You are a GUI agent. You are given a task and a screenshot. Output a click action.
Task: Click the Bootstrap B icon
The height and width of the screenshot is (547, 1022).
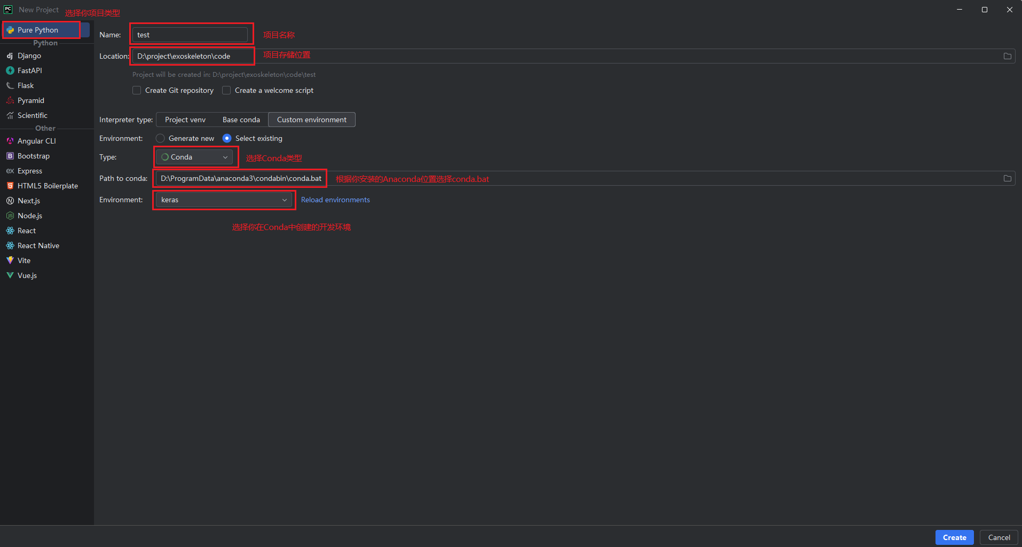(x=10, y=156)
